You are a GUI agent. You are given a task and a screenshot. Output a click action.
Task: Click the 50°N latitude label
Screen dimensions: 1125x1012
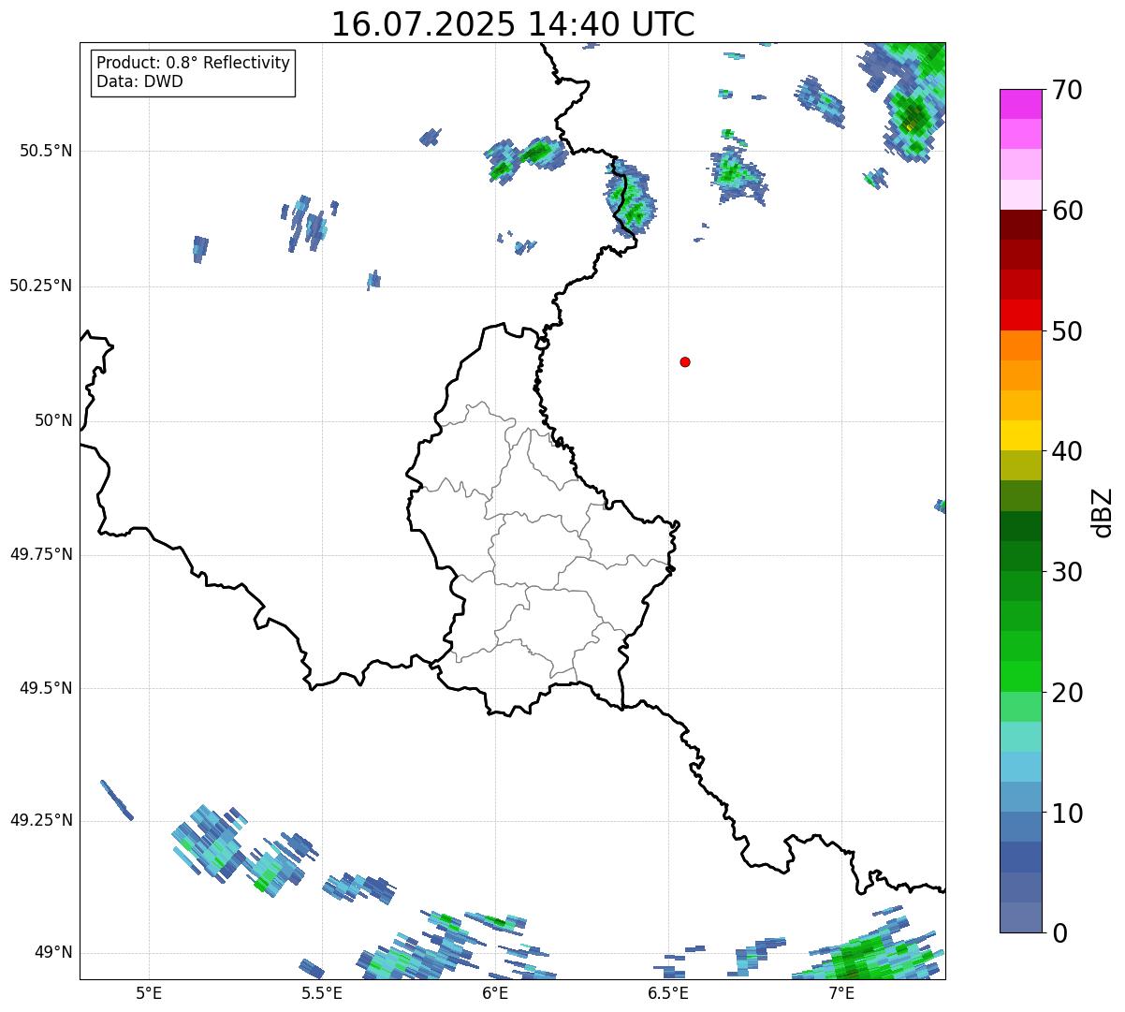[53, 420]
